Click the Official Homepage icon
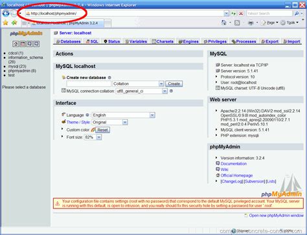The width and height of the screenshot is (307, 235). coord(218,175)
